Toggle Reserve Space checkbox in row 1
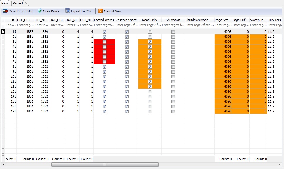 (x=127, y=32)
